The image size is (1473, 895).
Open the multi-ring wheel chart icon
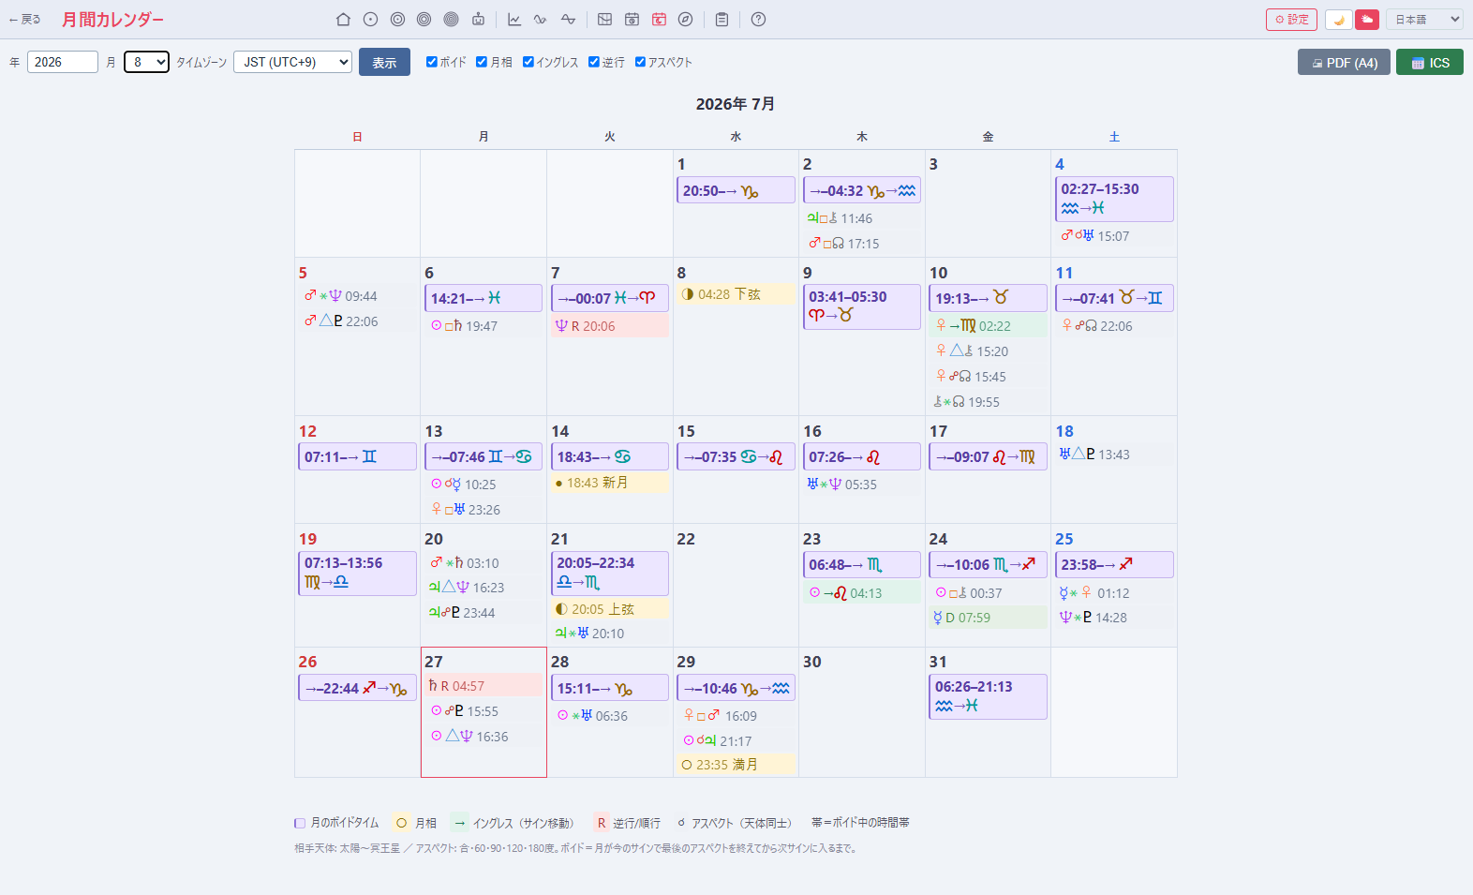click(x=451, y=20)
